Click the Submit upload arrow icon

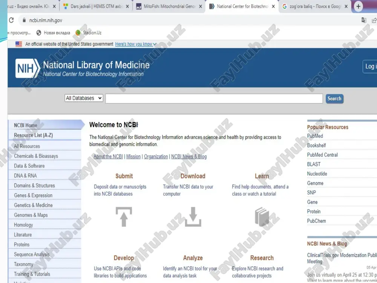click(124, 217)
